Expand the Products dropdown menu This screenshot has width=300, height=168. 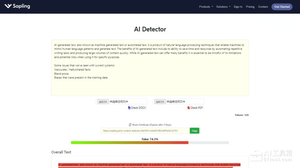pos(206,7)
